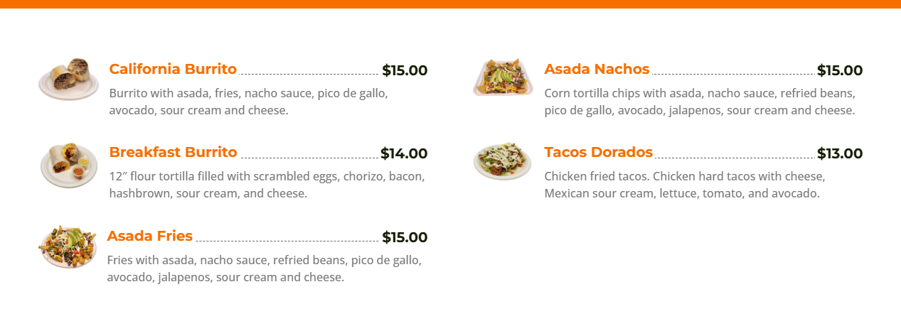The width and height of the screenshot is (901, 326).
Task: Open the California Burrito title
Action: [x=173, y=70]
